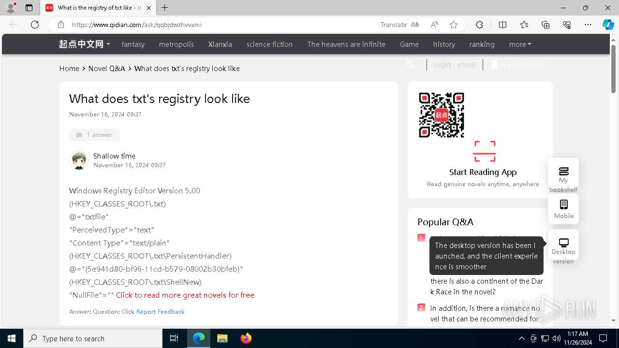This screenshot has width=619, height=348.
Task: Open the ranking page
Action: point(482,44)
